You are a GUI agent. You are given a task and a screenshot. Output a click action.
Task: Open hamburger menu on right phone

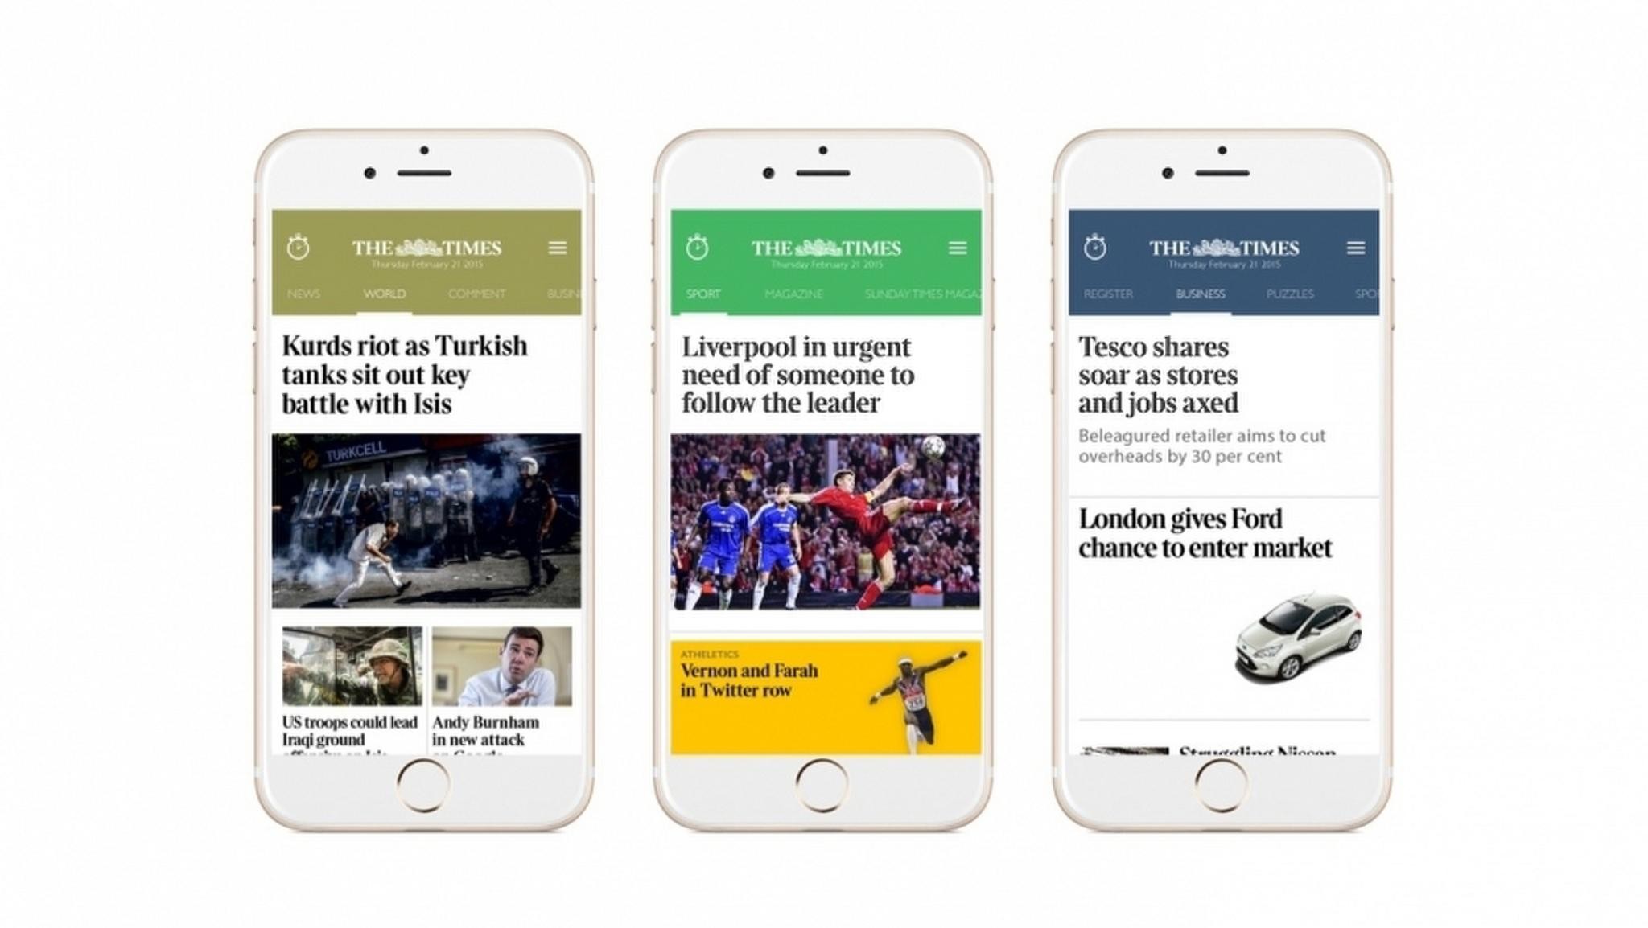pos(1356,248)
